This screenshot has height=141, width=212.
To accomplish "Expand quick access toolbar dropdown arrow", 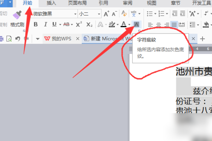I will point(38,39).
